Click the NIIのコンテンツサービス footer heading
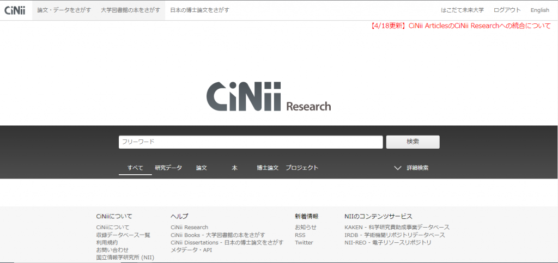 [378, 216]
